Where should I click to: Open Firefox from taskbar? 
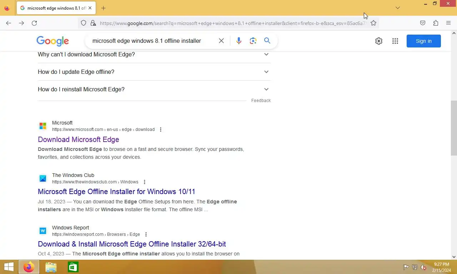(x=29, y=267)
